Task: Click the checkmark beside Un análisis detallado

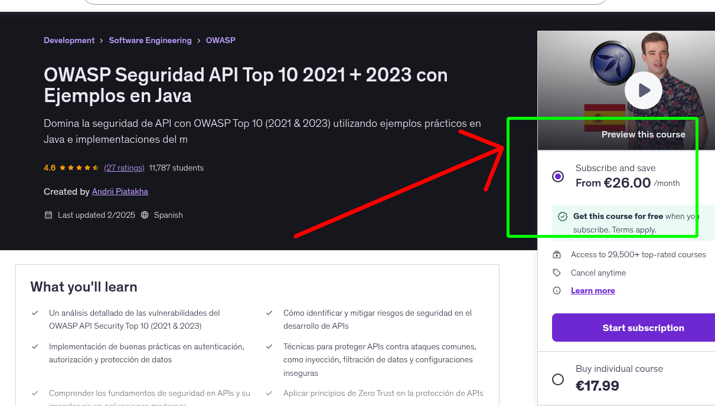Action: click(35, 313)
